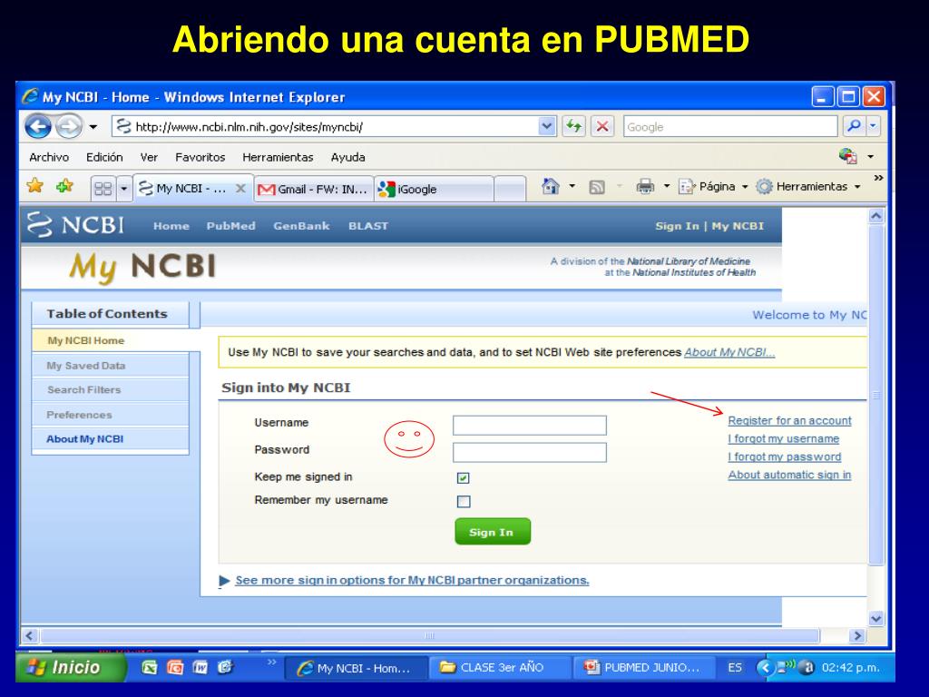
Task: Open the Print options dropdown arrow
Action: coord(666,186)
